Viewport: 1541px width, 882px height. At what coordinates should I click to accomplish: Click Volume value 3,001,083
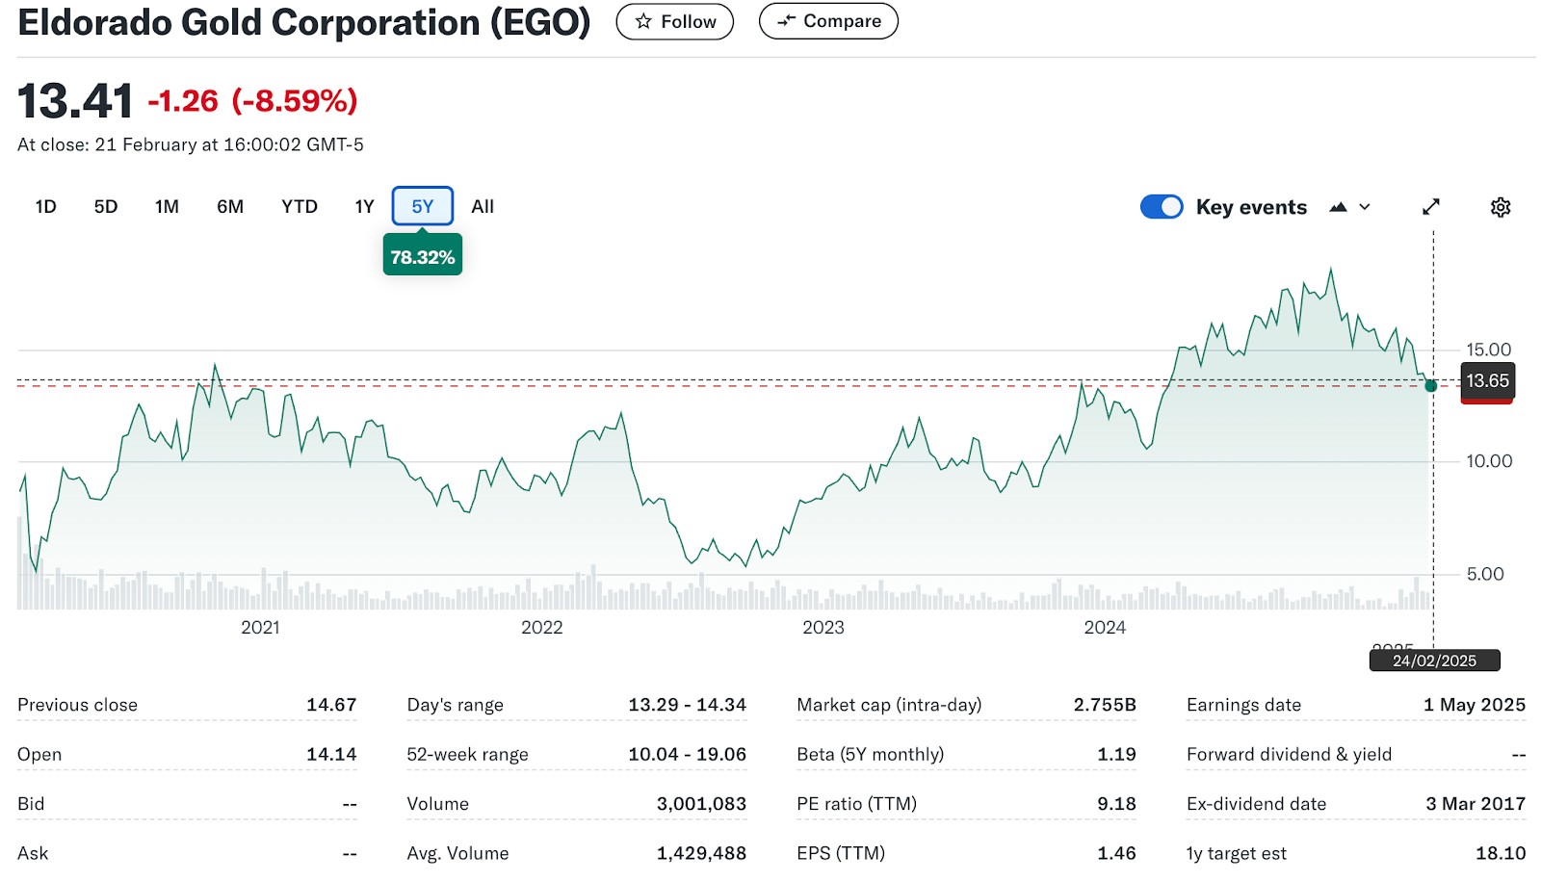click(701, 804)
